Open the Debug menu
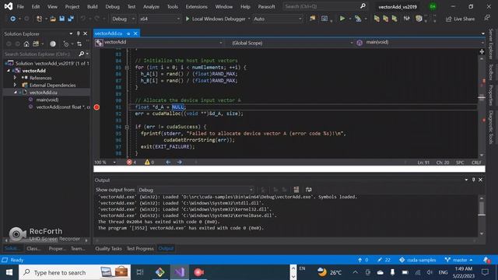Screen dimensions: 498x280 112,6
